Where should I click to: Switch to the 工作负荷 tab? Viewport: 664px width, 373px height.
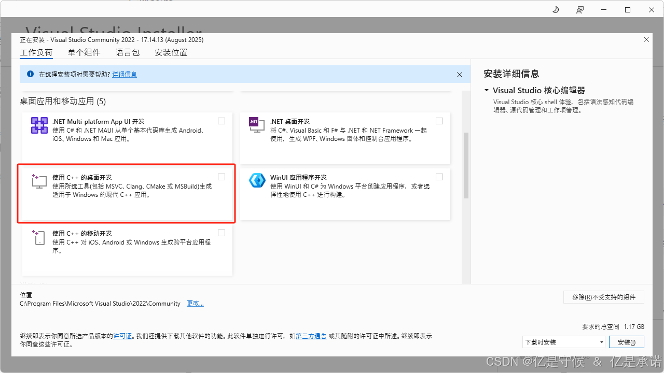click(36, 52)
